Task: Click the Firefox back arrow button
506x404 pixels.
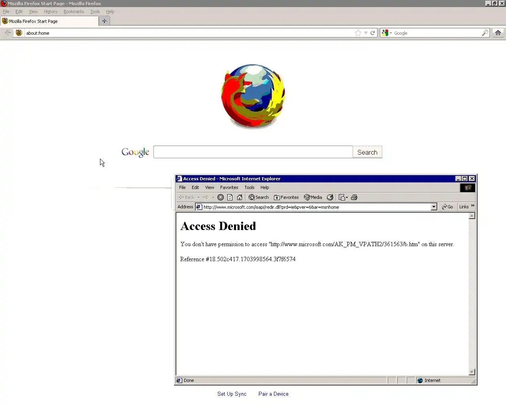Action: pos(8,33)
